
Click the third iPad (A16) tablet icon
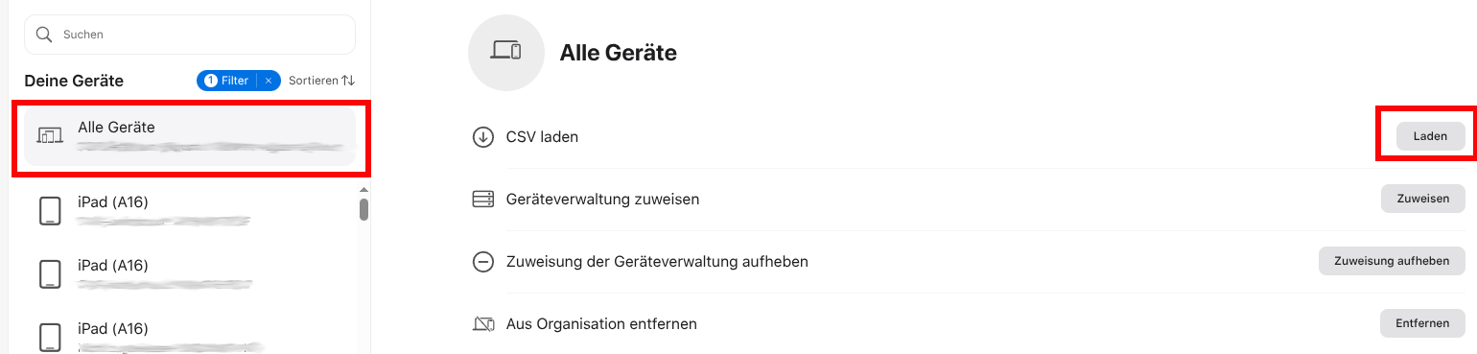point(50,337)
